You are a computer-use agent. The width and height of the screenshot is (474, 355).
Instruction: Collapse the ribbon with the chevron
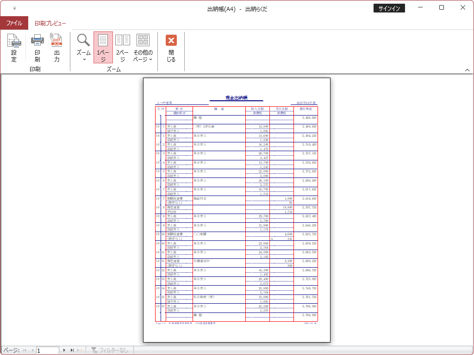[x=467, y=69]
